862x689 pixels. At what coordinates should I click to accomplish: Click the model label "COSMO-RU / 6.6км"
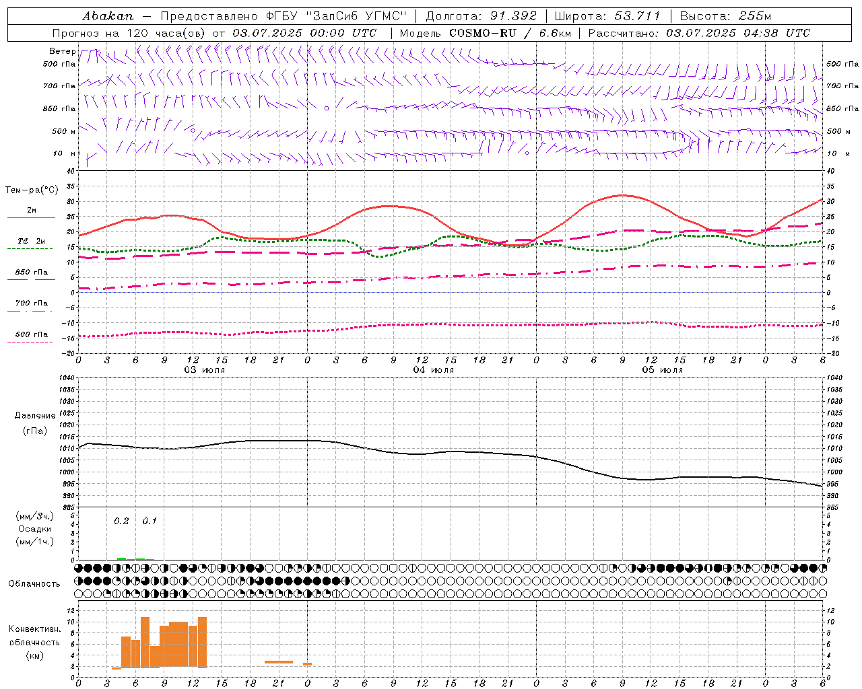tap(510, 33)
